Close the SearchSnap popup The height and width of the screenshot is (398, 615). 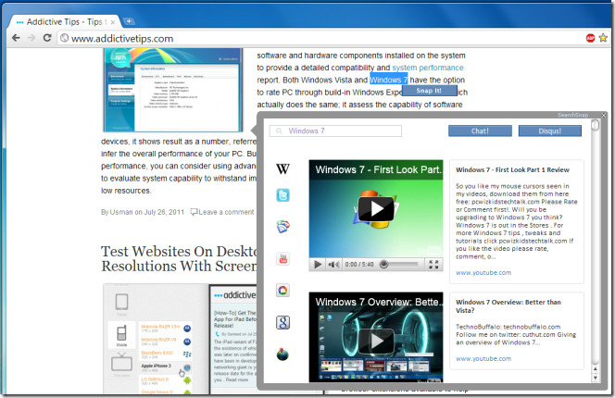tap(604, 115)
